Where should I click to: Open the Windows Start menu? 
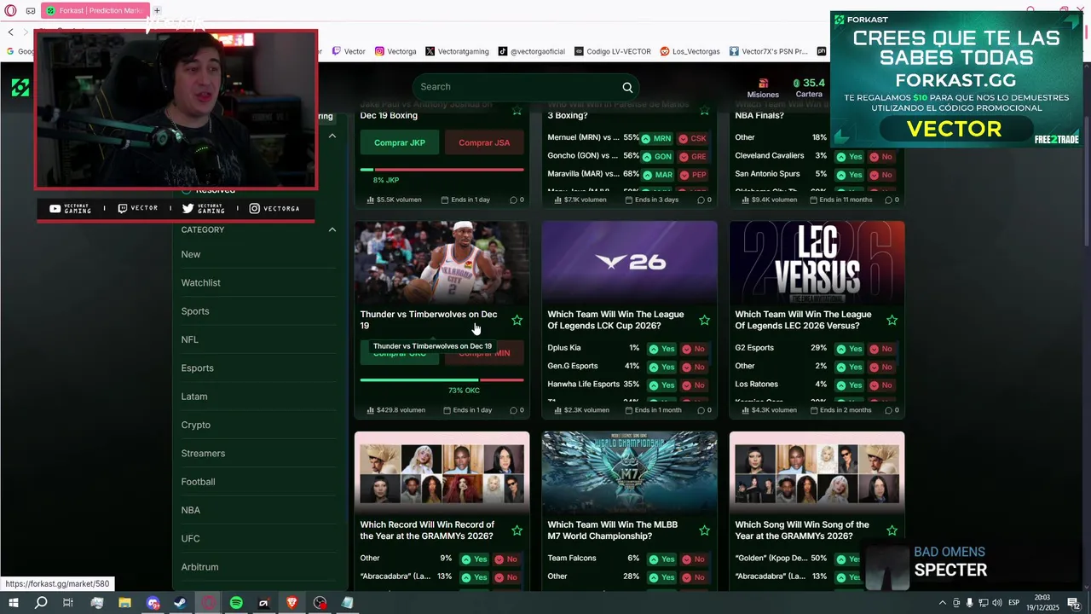(13, 603)
